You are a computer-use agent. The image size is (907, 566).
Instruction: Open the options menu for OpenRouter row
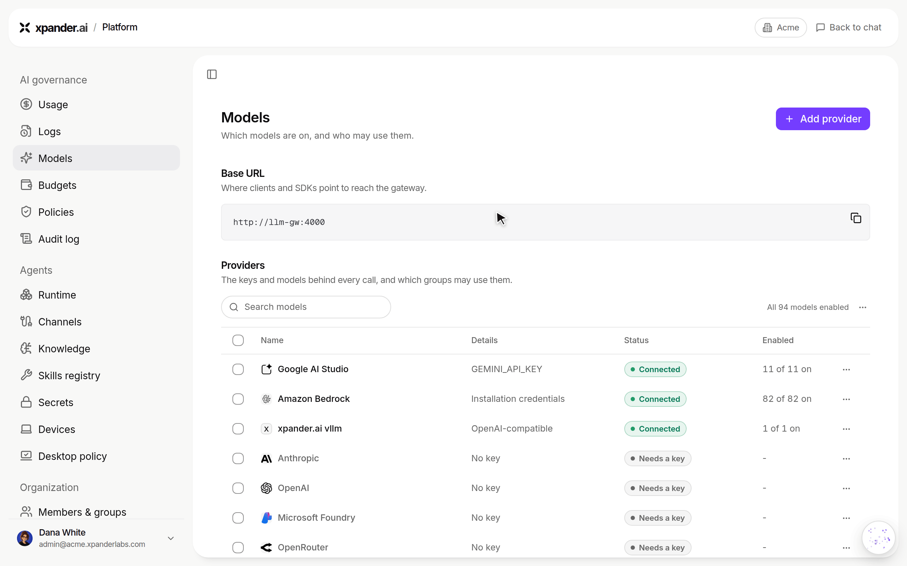[x=846, y=548]
